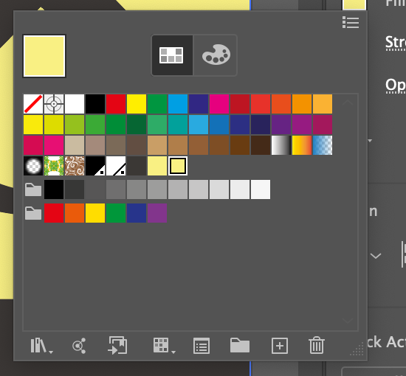Expand the chevron dropdown in right panel
Image resolution: width=406 pixels, height=376 pixels.
pos(376,256)
